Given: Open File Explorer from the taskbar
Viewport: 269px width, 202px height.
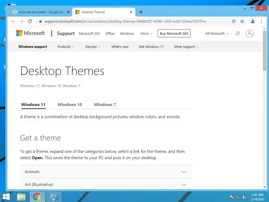Looking at the screenshot, I should point(21,197).
